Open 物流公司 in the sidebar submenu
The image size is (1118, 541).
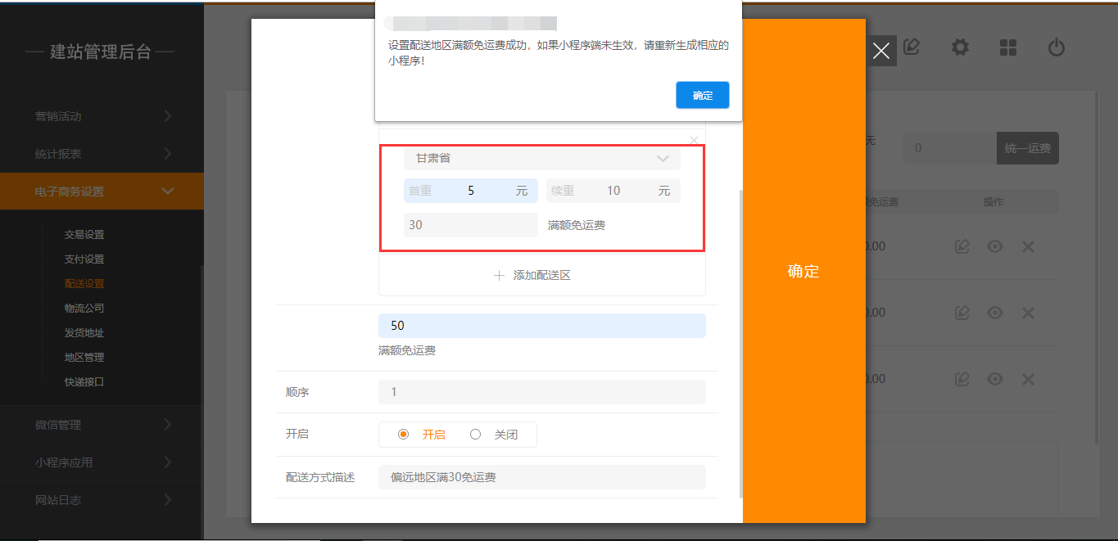tap(84, 309)
